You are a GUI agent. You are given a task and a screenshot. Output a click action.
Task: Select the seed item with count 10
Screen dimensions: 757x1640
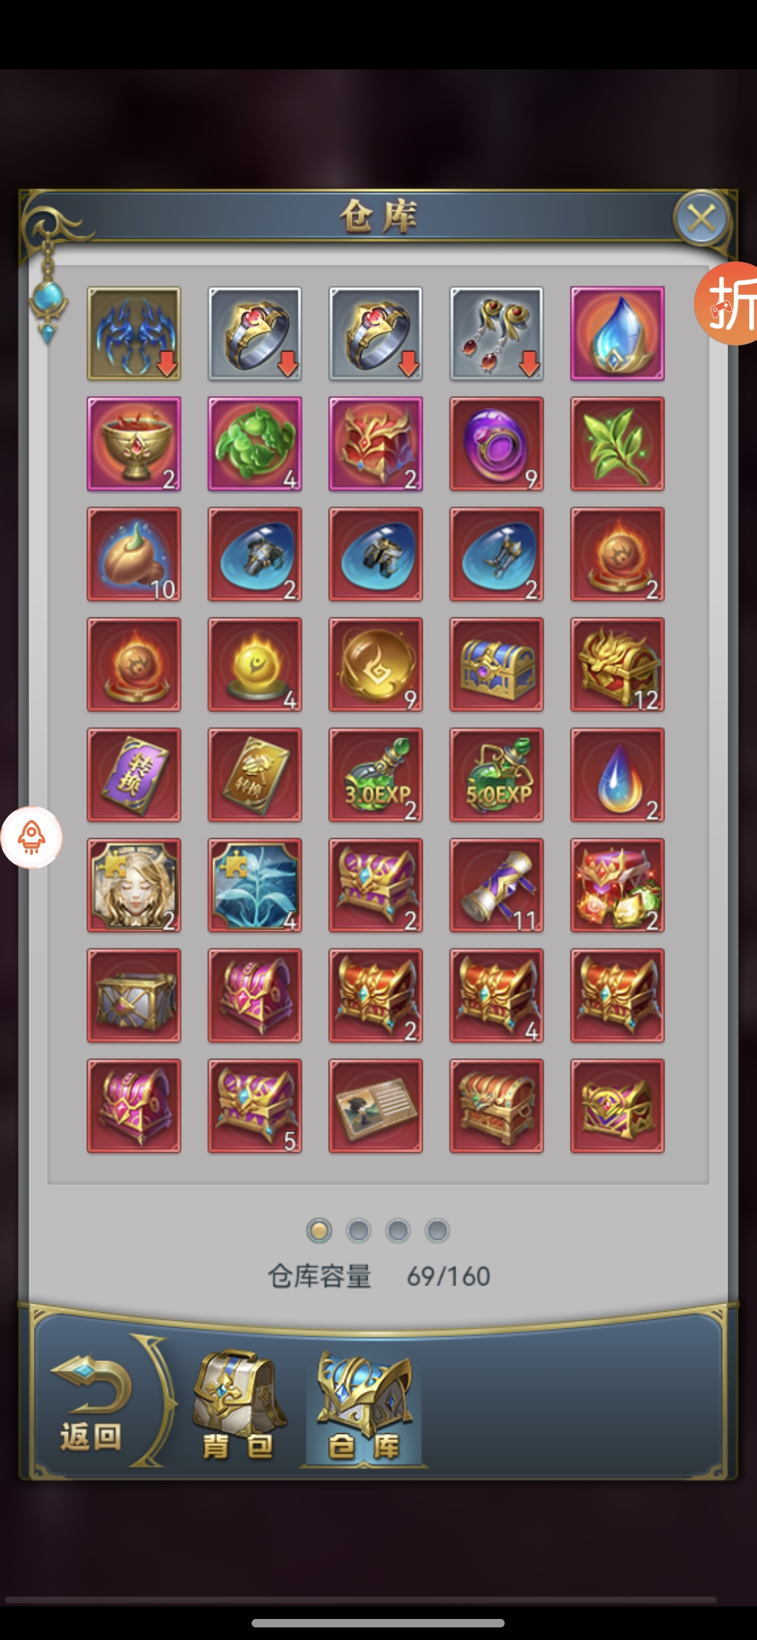point(134,554)
